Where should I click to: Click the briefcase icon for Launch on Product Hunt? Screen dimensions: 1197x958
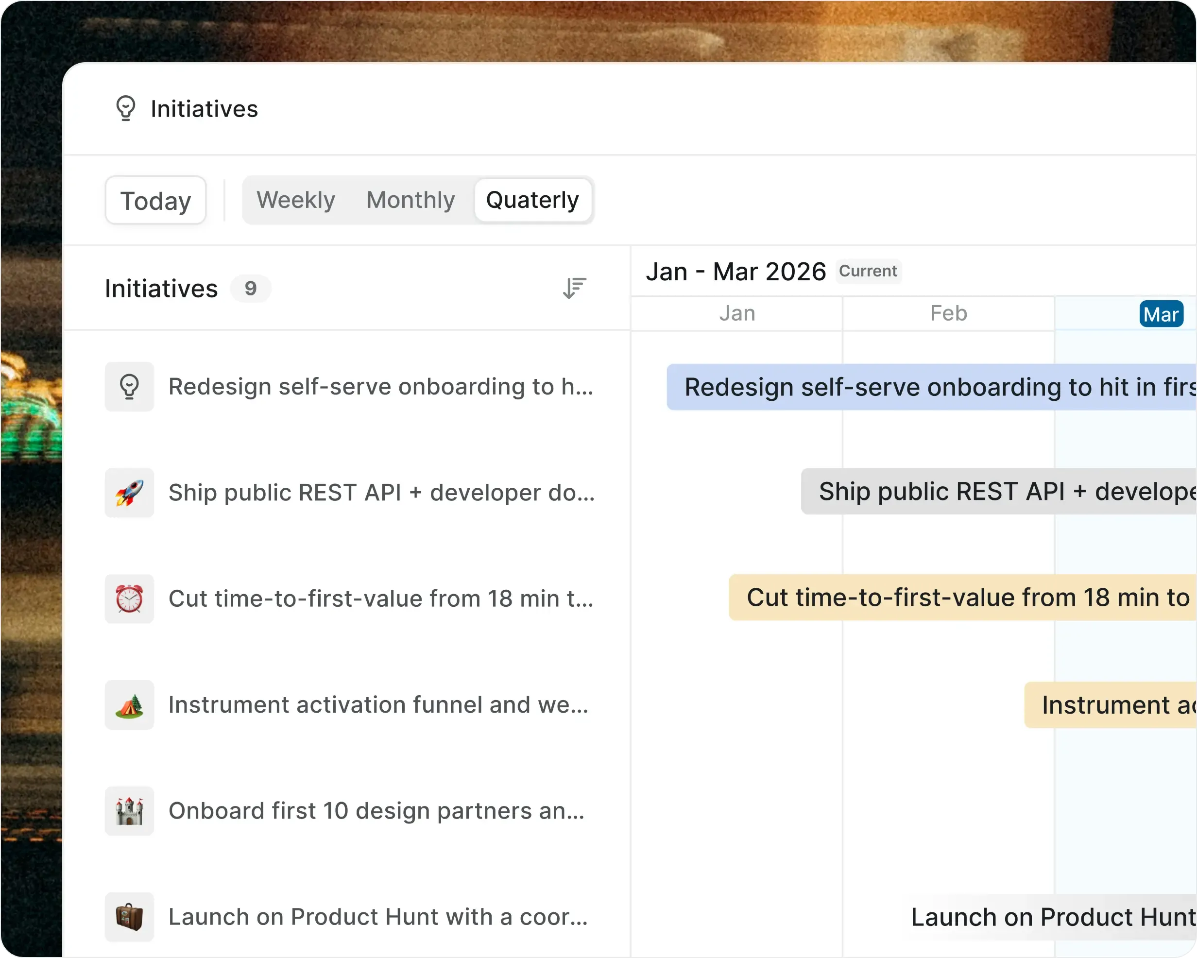tap(129, 917)
